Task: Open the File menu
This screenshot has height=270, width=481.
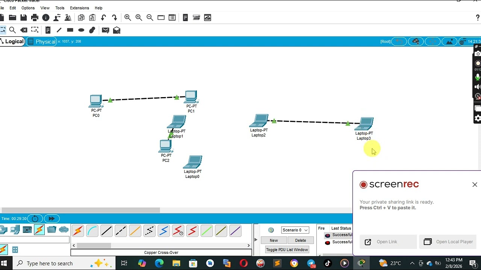Action: click(x=2, y=8)
